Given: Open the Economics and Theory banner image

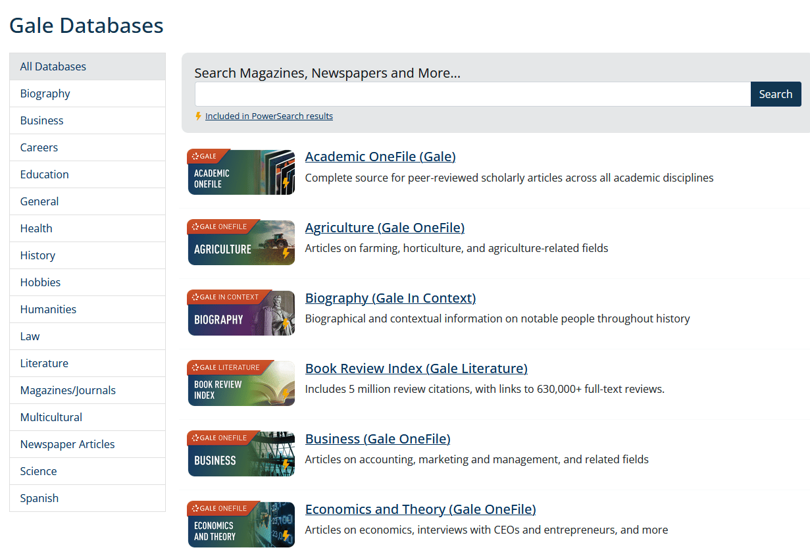Looking at the screenshot, I should point(241,524).
